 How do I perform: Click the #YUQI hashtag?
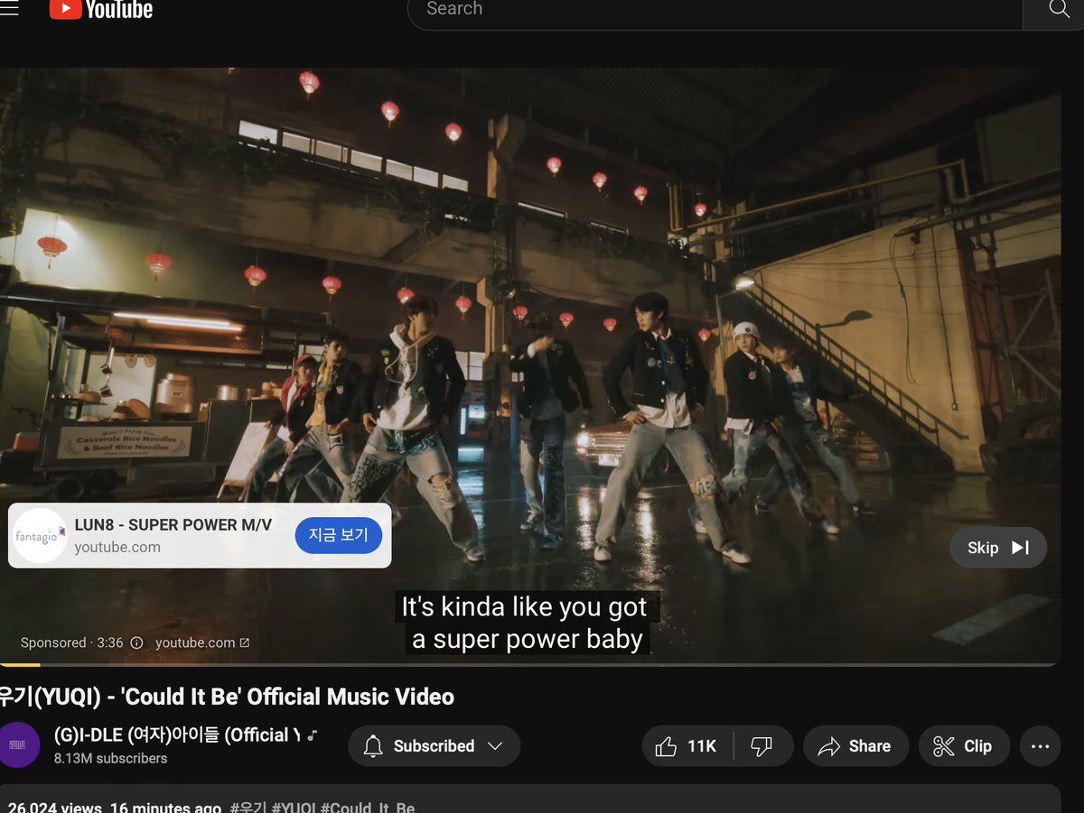tap(294, 807)
